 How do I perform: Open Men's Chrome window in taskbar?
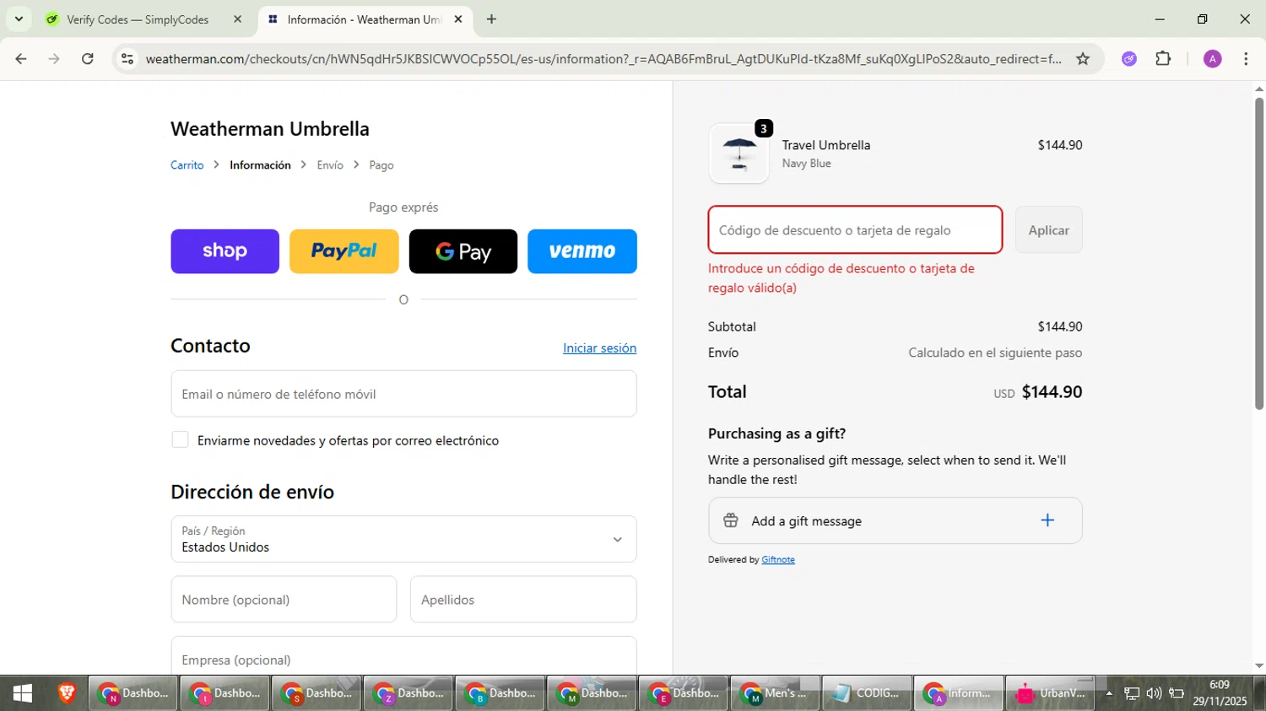(775, 693)
